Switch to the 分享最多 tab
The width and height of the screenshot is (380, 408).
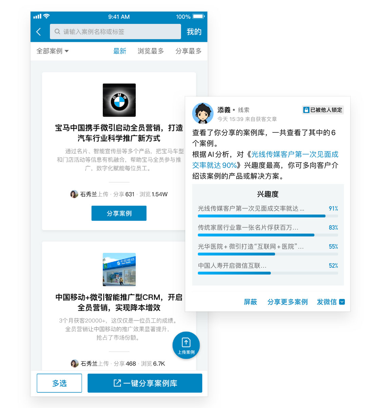[x=188, y=51]
